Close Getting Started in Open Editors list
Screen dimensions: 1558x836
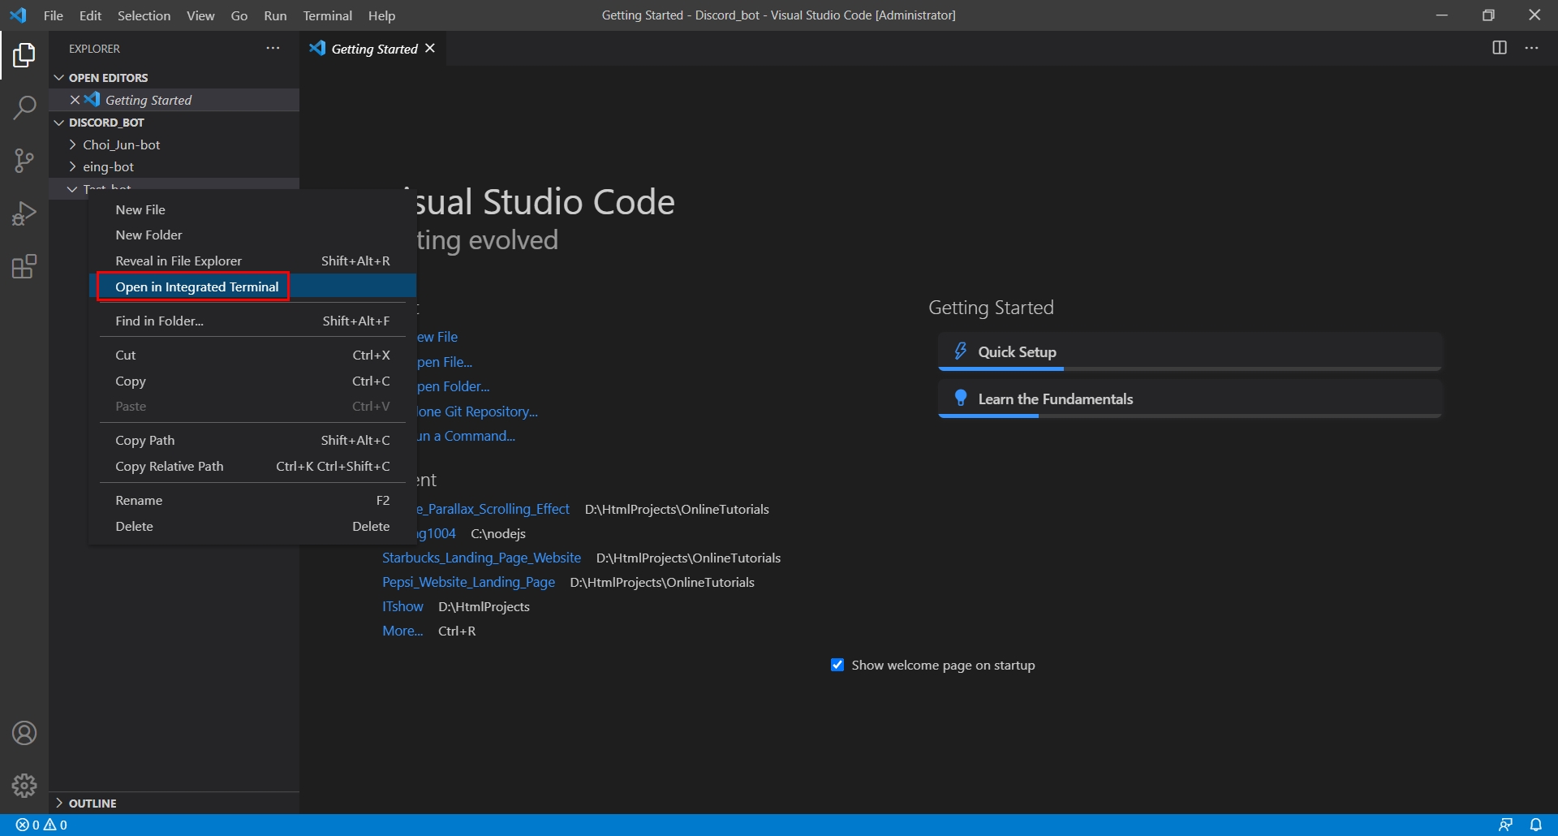point(75,100)
